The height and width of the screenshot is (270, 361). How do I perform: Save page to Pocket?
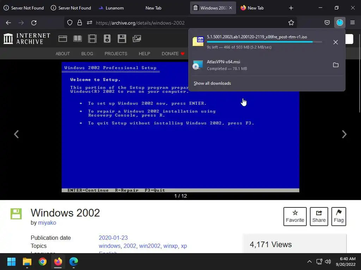pyautogui.click(x=327, y=23)
